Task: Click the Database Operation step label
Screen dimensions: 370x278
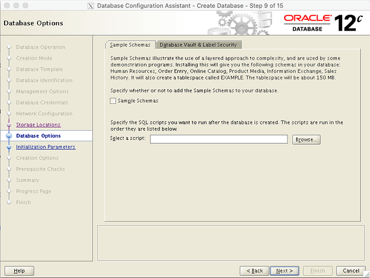Action: coord(40,47)
